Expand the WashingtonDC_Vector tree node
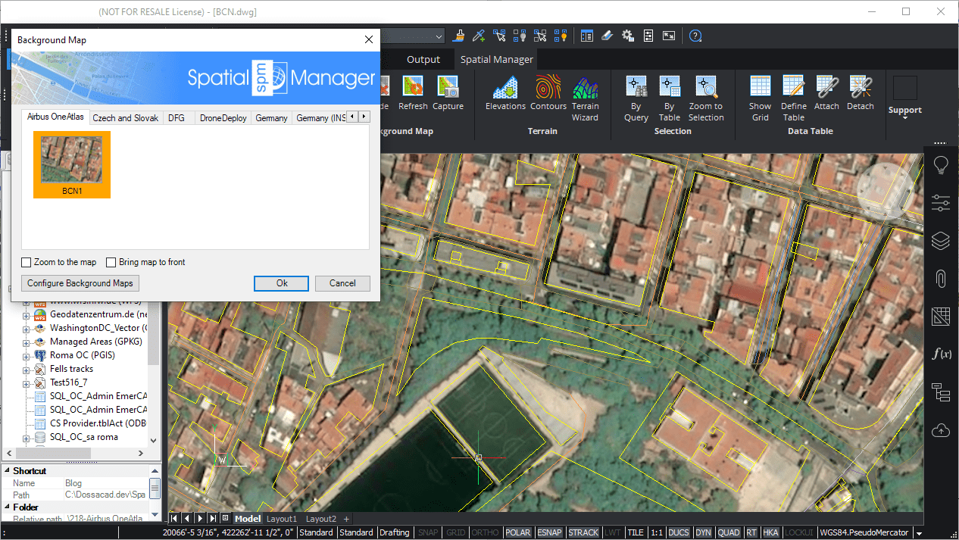The width and height of the screenshot is (959, 540). 26,328
